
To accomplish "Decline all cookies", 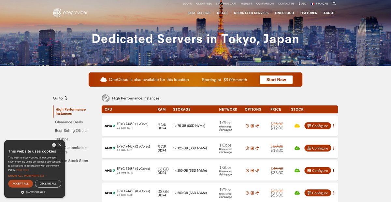I will pyautogui.click(x=48, y=184).
